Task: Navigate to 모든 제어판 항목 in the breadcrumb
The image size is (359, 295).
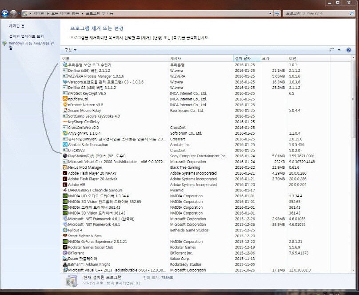Action: (x=65, y=13)
